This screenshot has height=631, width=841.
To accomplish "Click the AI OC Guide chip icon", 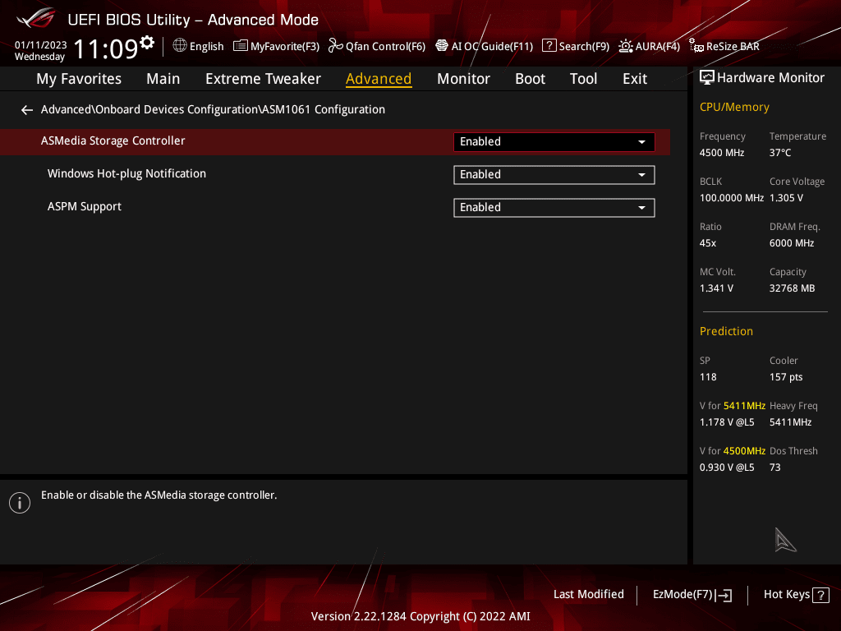I will 442,46.
